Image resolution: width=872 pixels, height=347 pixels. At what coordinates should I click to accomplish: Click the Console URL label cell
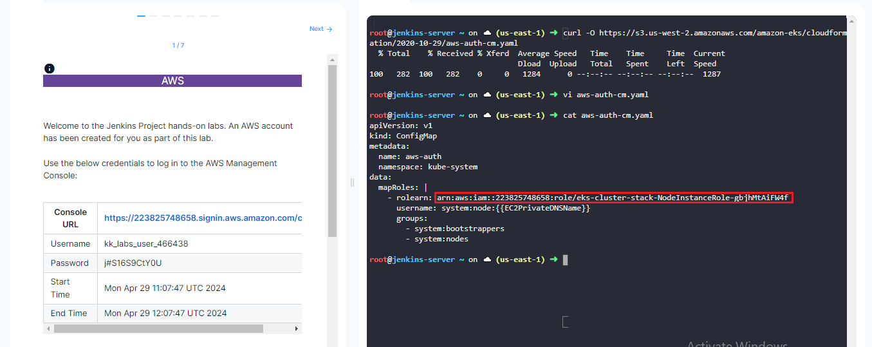point(70,218)
